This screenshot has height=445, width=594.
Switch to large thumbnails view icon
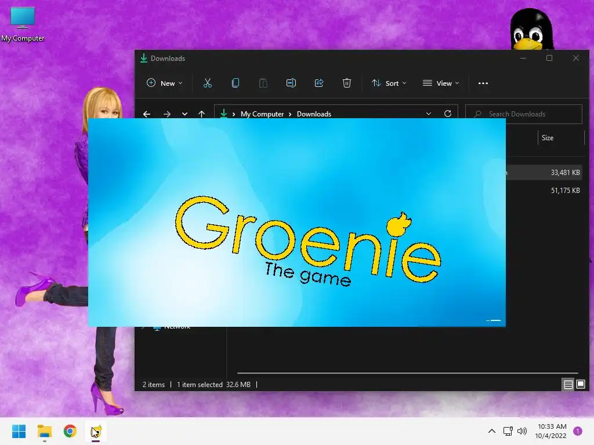[580, 385]
